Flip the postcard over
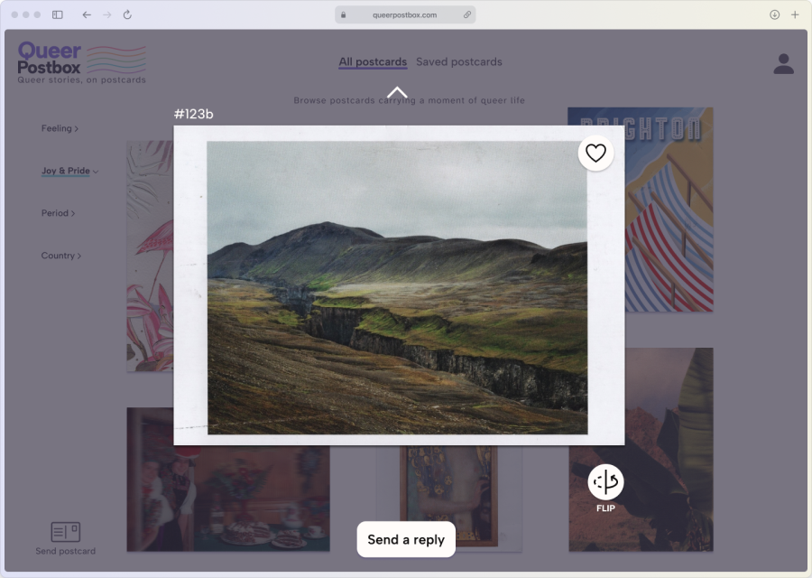Image resolution: width=812 pixels, height=578 pixels. 605,482
